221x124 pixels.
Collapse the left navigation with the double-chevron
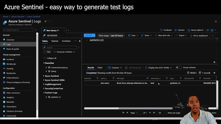pyautogui.click(x=36, y=30)
